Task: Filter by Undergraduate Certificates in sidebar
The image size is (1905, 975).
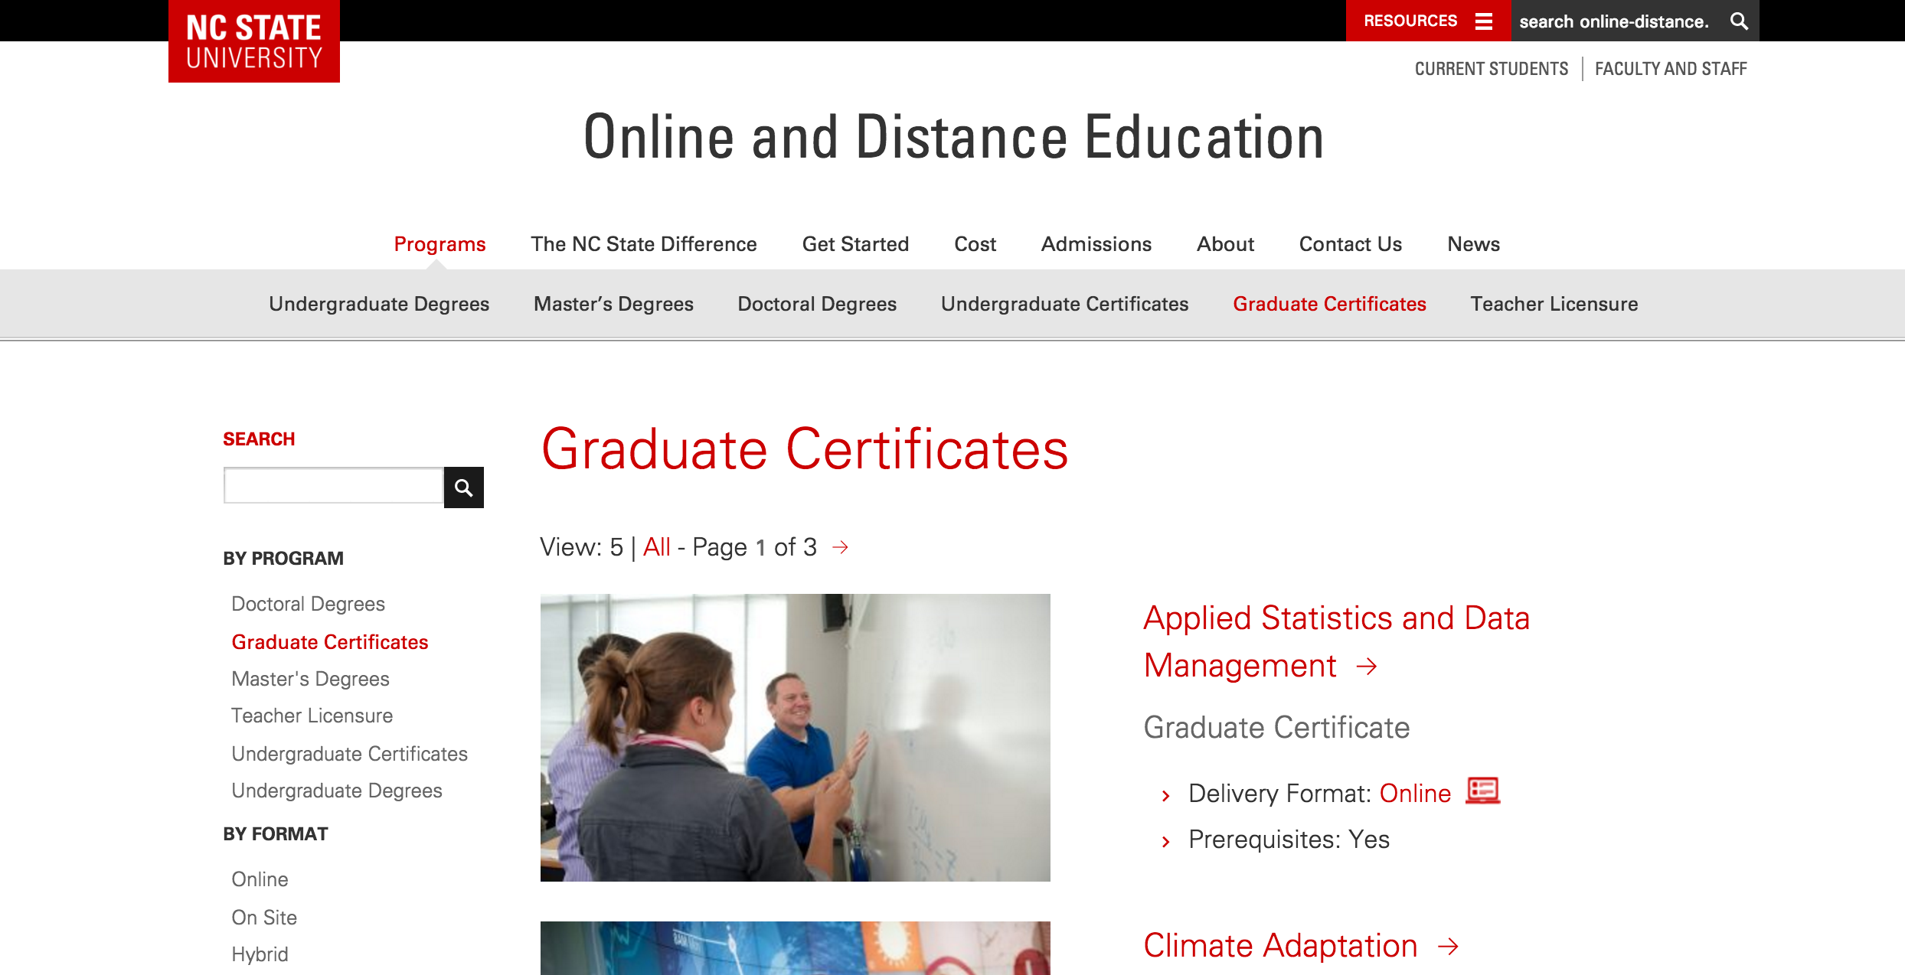Action: (x=349, y=754)
